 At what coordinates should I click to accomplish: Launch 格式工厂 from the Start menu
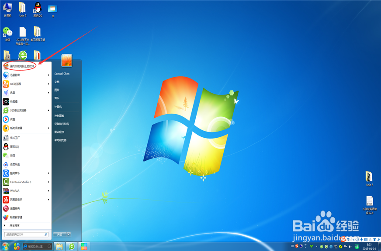pos(27,138)
